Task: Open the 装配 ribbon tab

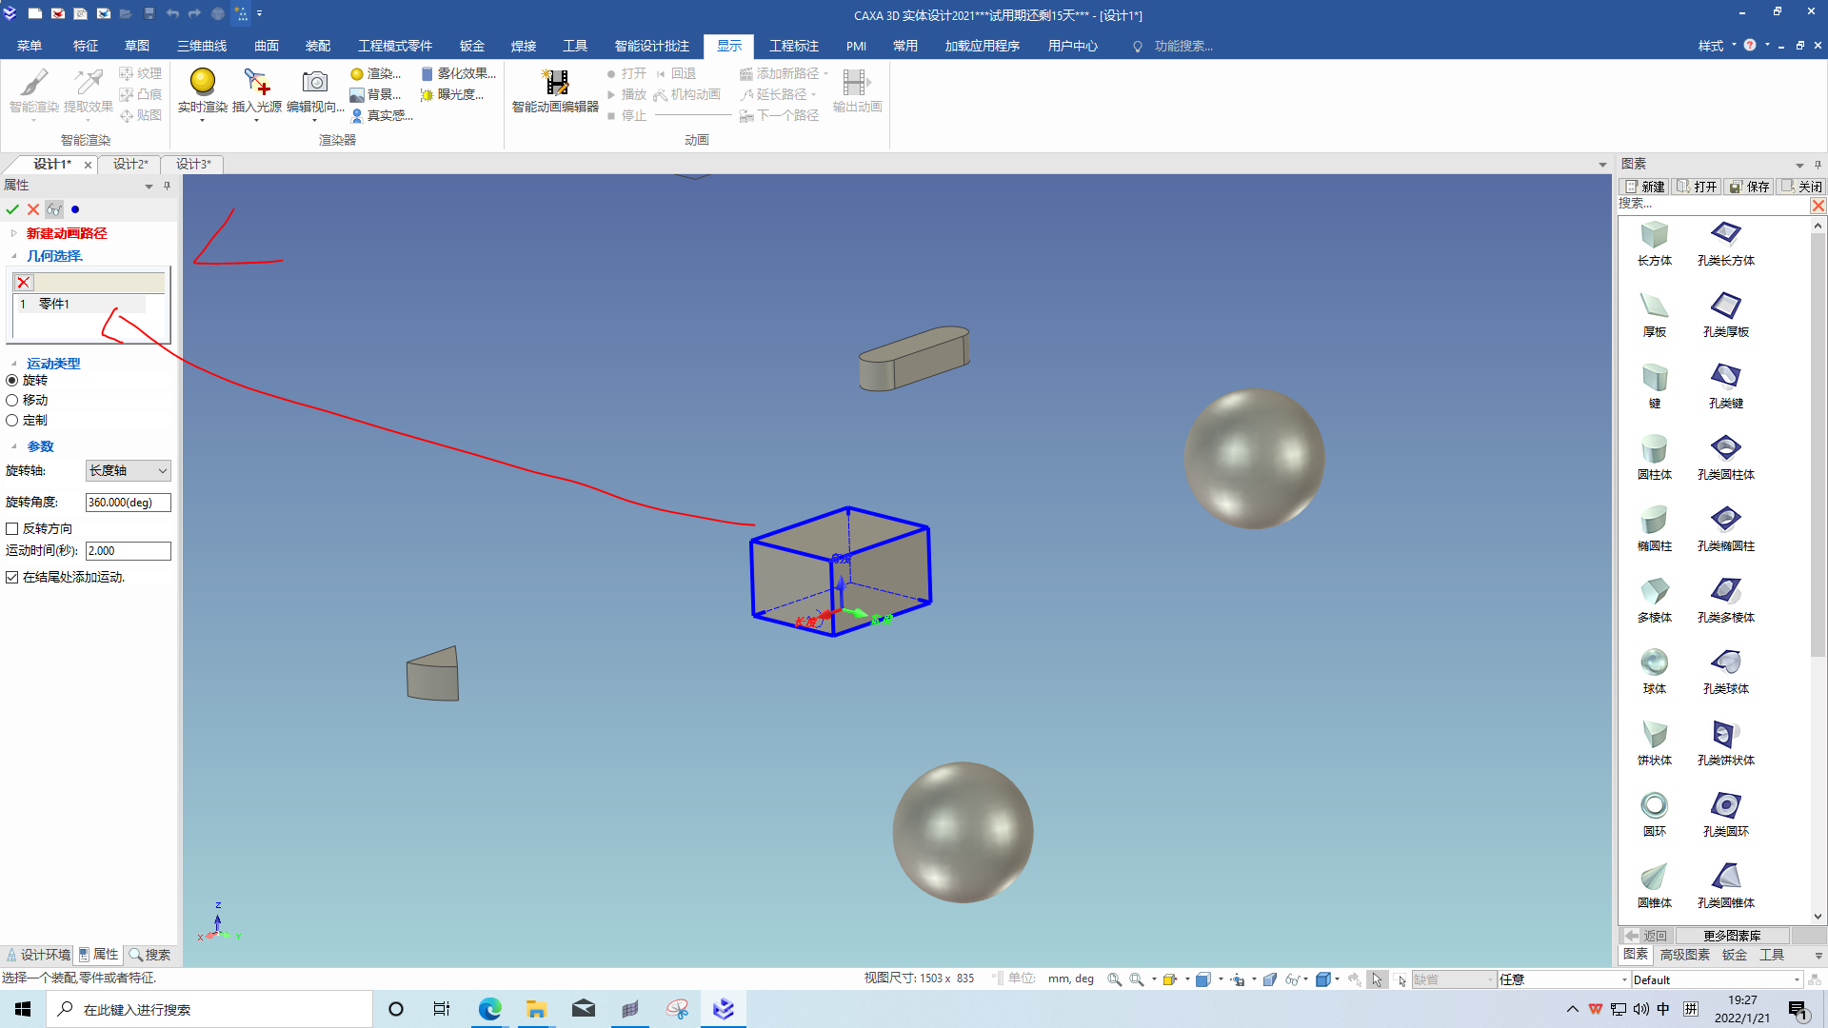Action: click(x=317, y=46)
